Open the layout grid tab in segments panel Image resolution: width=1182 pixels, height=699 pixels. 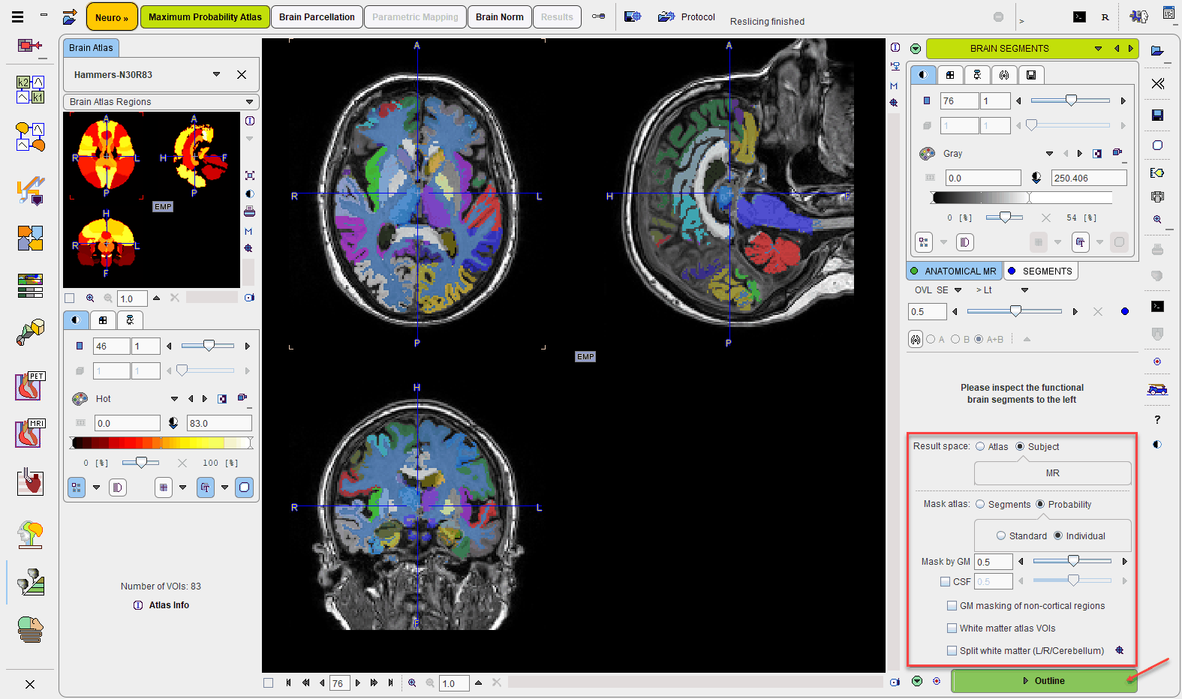click(950, 74)
